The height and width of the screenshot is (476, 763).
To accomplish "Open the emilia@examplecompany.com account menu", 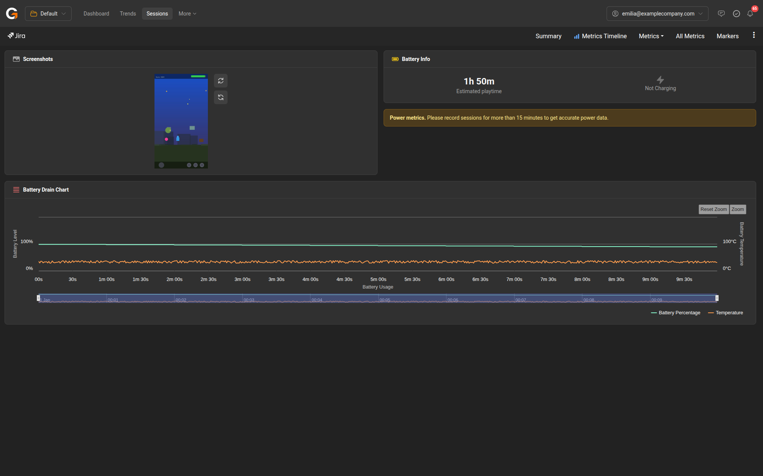I will [x=657, y=14].
